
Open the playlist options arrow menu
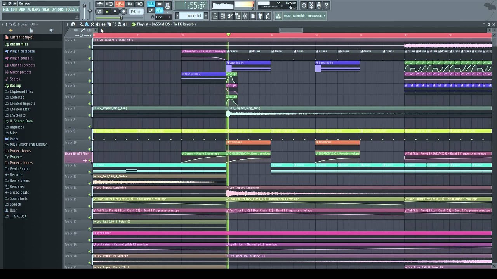pos(68,24)
